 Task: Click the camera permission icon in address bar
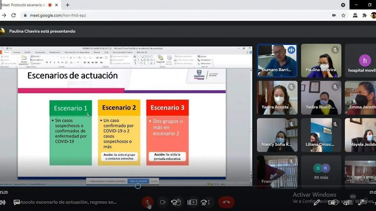coord(334,15)
